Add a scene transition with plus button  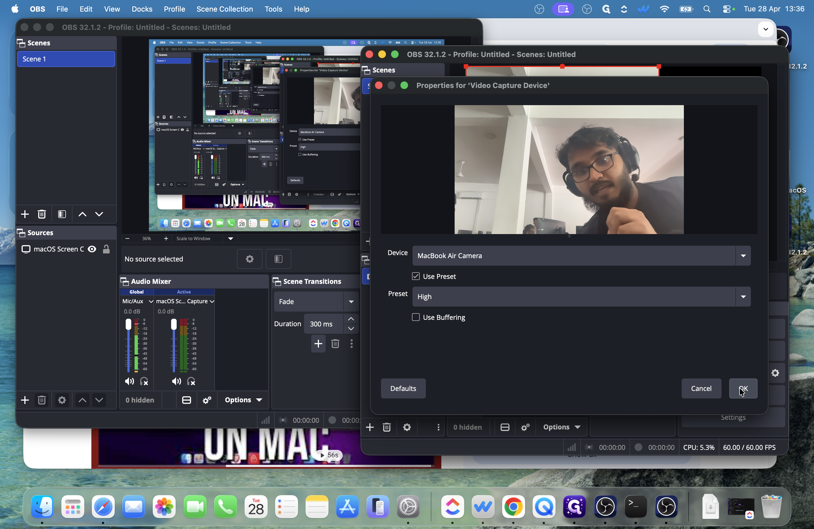coord(318,343)
